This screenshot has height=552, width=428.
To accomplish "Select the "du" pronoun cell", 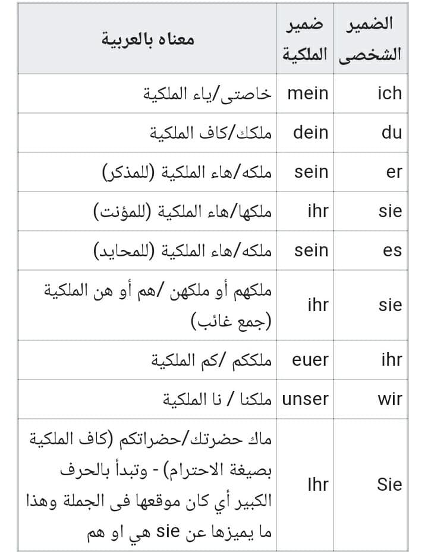I will point(371,133).
